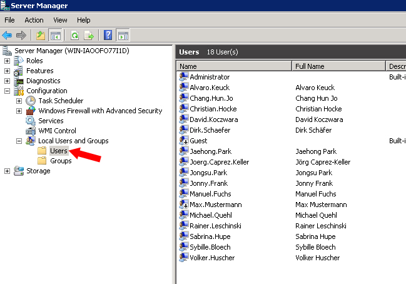Click the Full Name column header
Screen dimensions: 406x284
(338, 66)
